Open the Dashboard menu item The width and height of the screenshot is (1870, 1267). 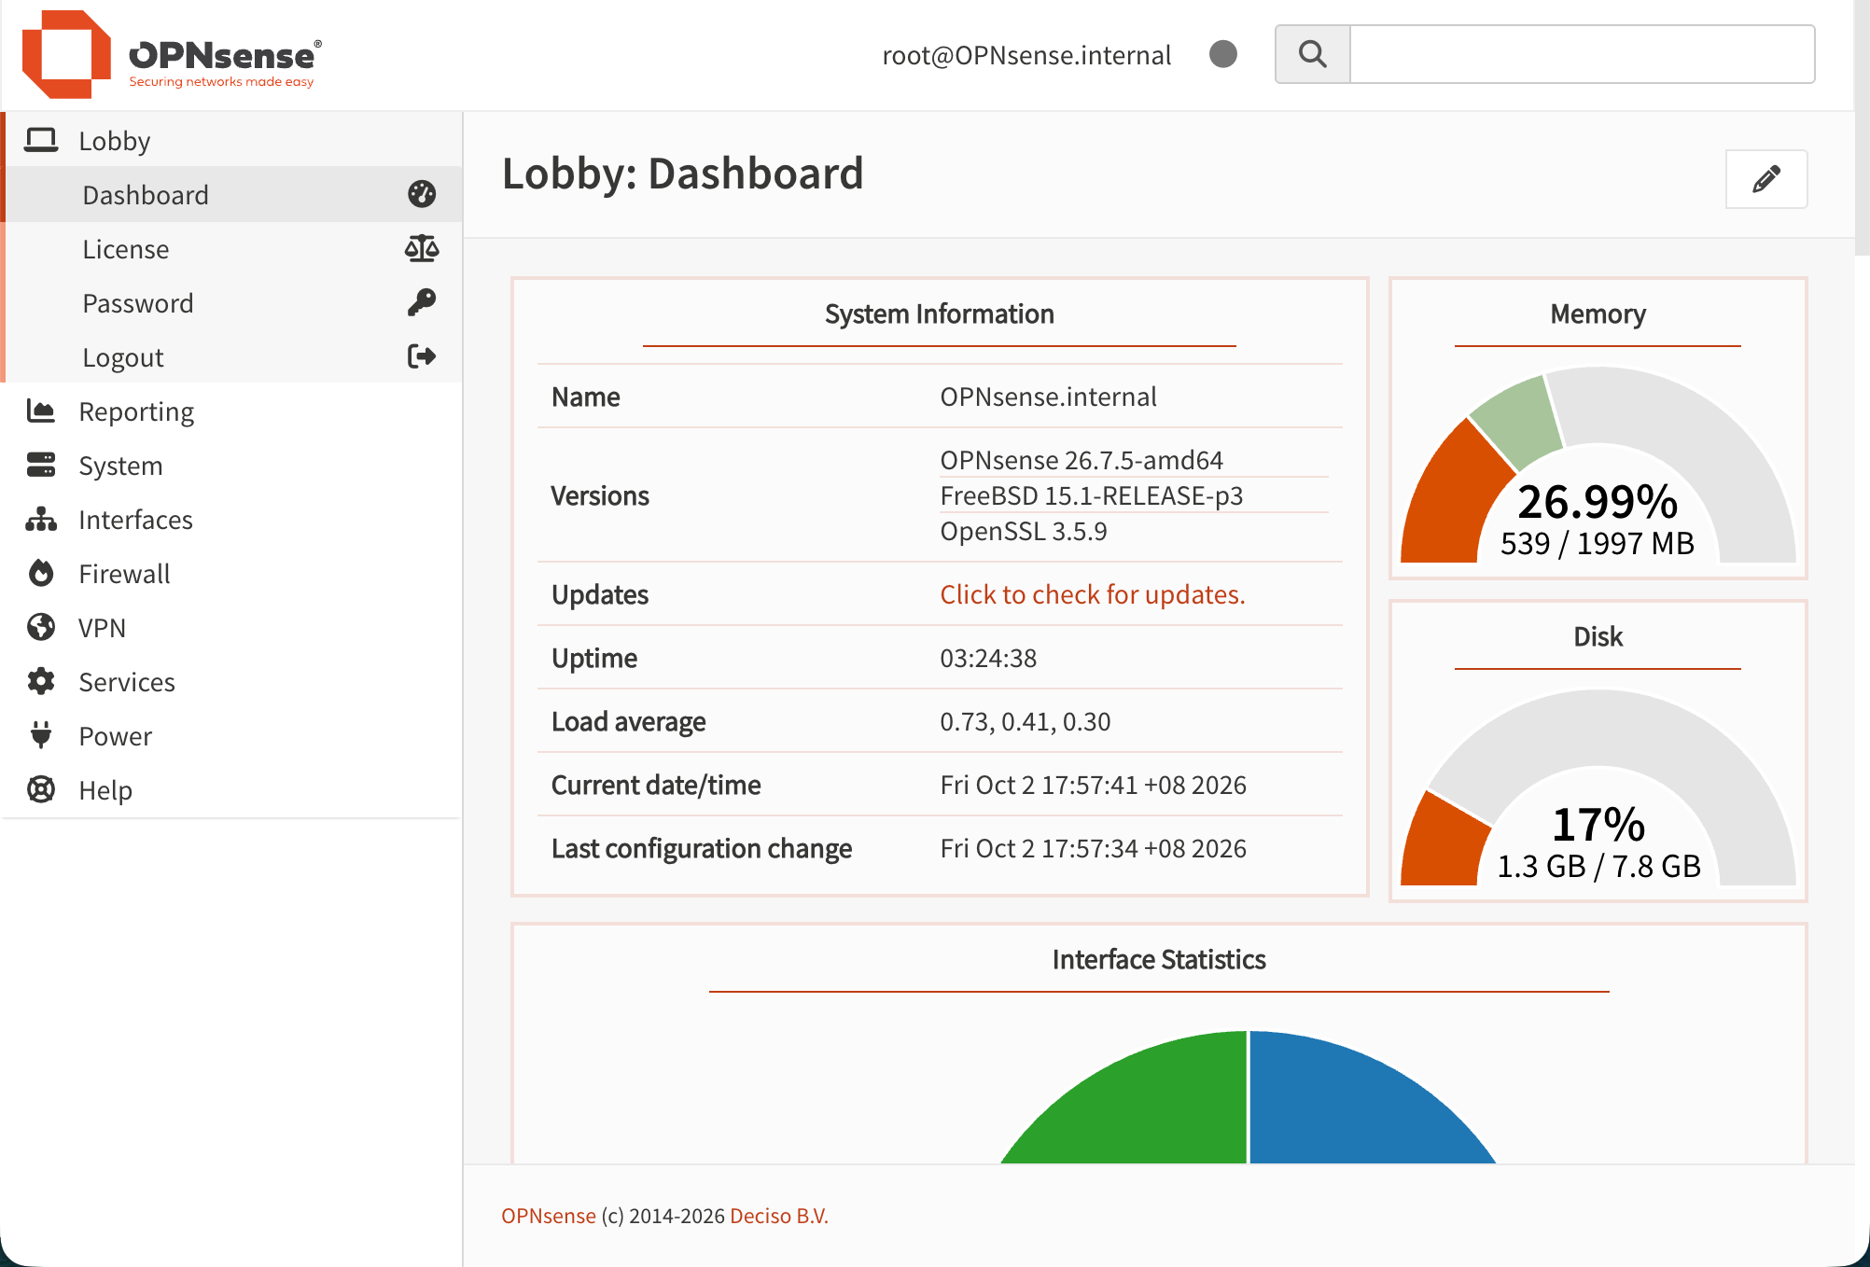click(233, 194)
